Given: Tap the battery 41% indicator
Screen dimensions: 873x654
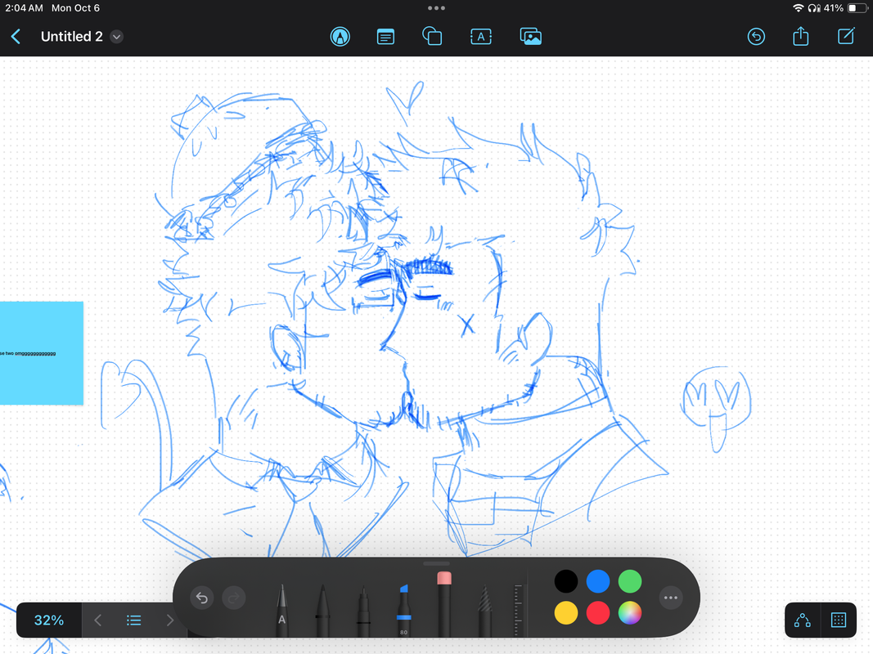Looking at the screenshot, I should coord(844,8).
